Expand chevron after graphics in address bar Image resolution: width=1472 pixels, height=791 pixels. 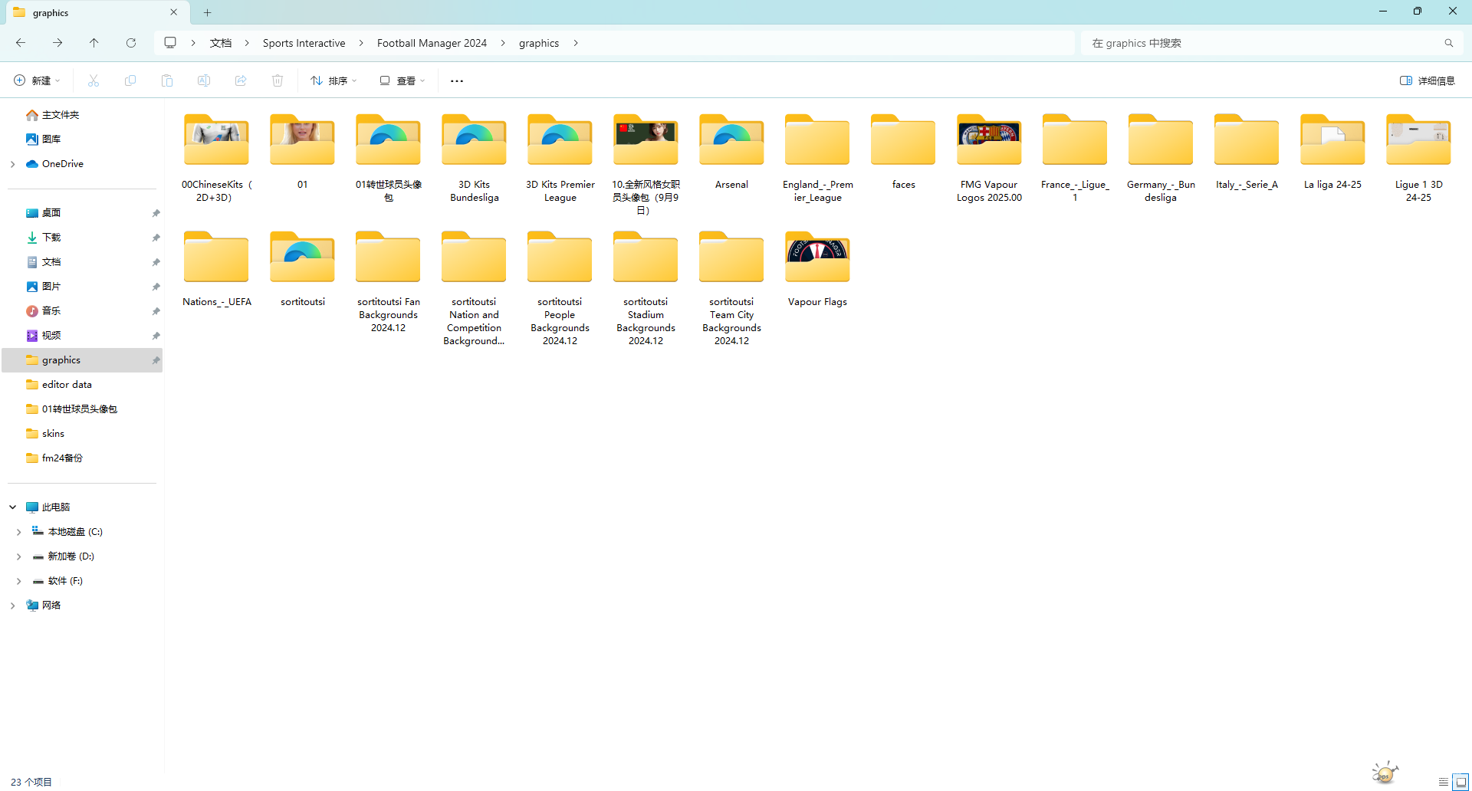click(576, 43)
